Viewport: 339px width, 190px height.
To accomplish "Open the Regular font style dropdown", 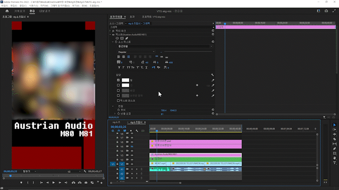I will pos(136,52).
